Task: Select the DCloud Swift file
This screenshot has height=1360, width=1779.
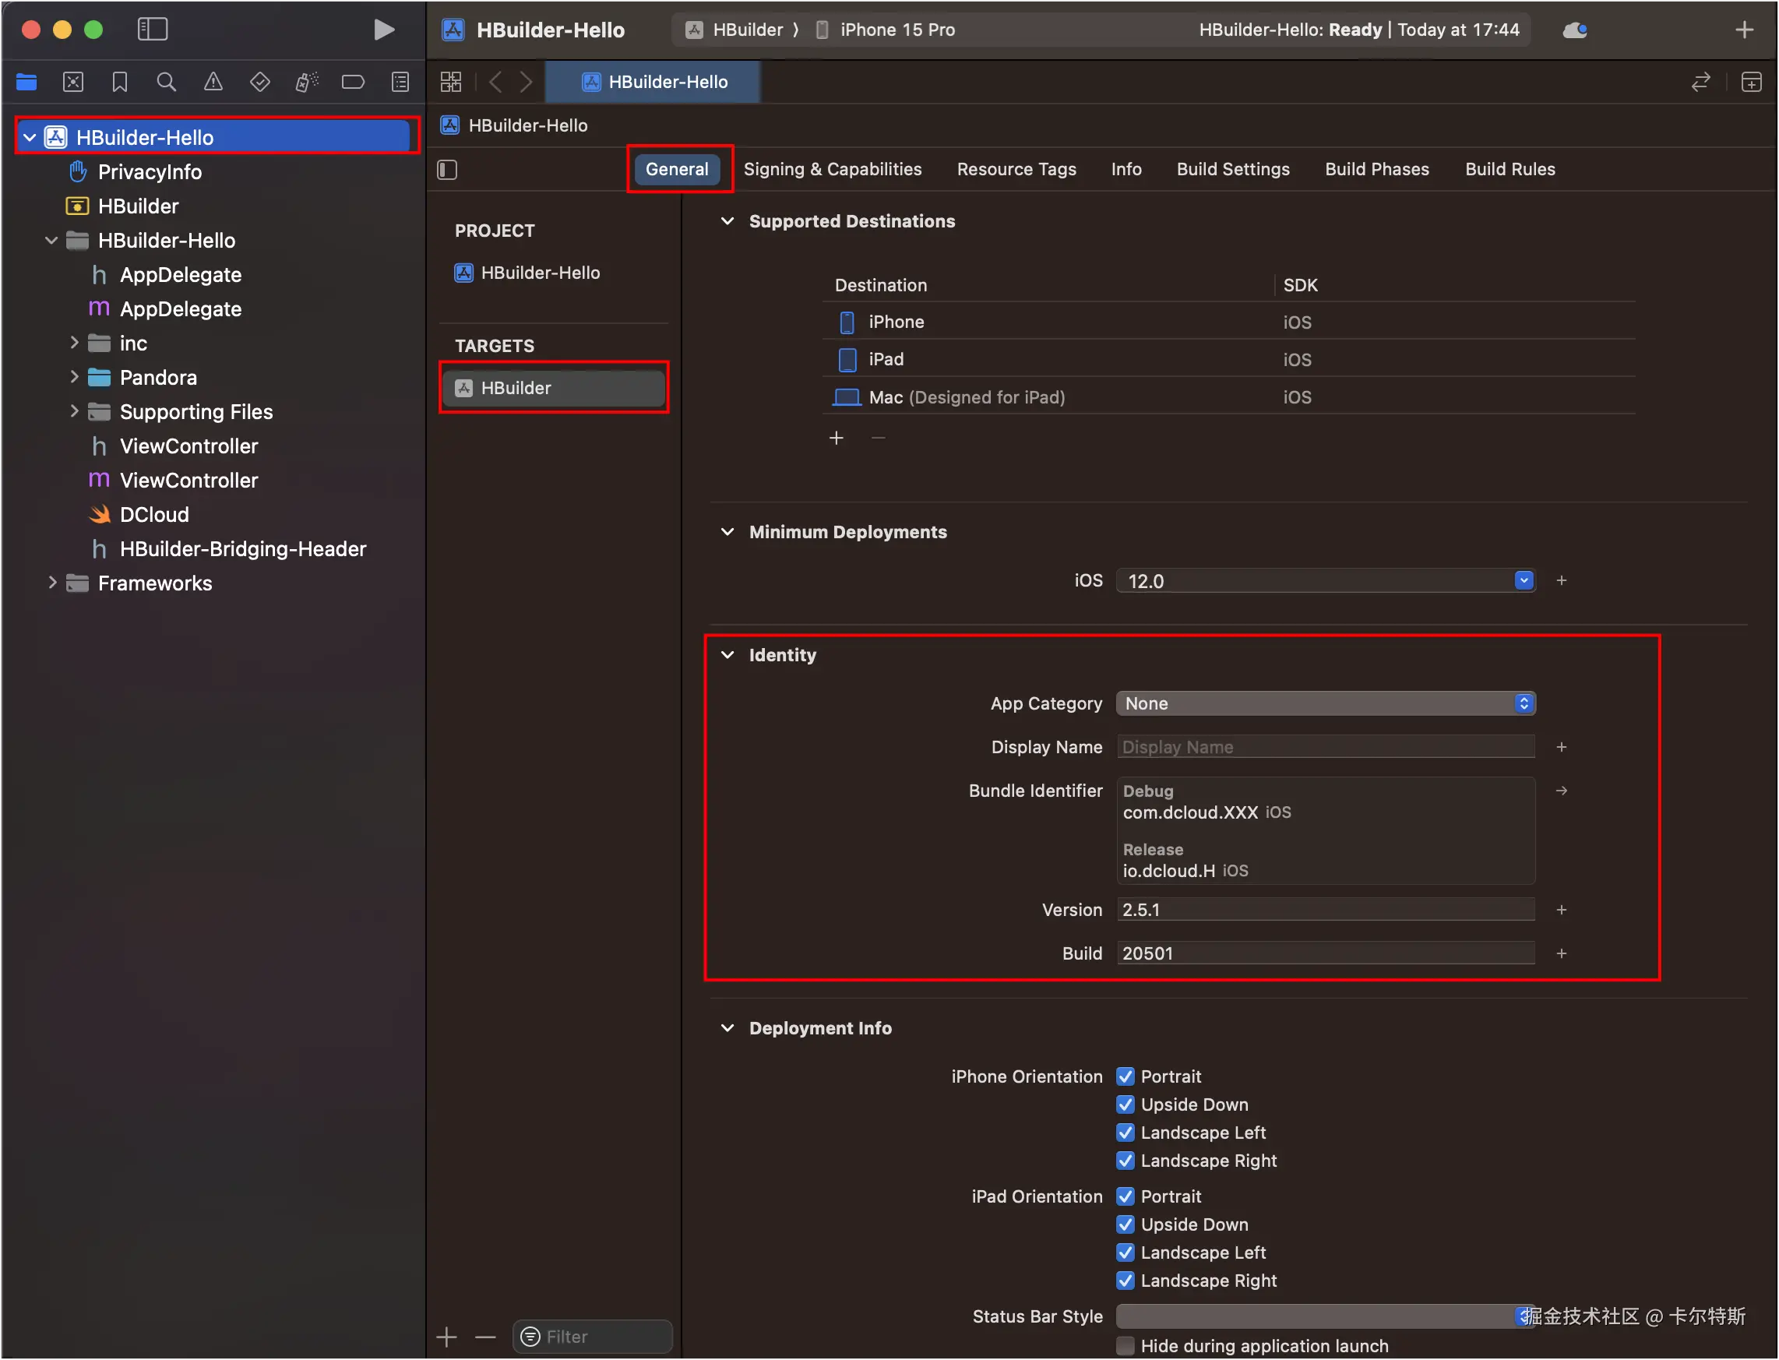Action: tap(153, 515)
